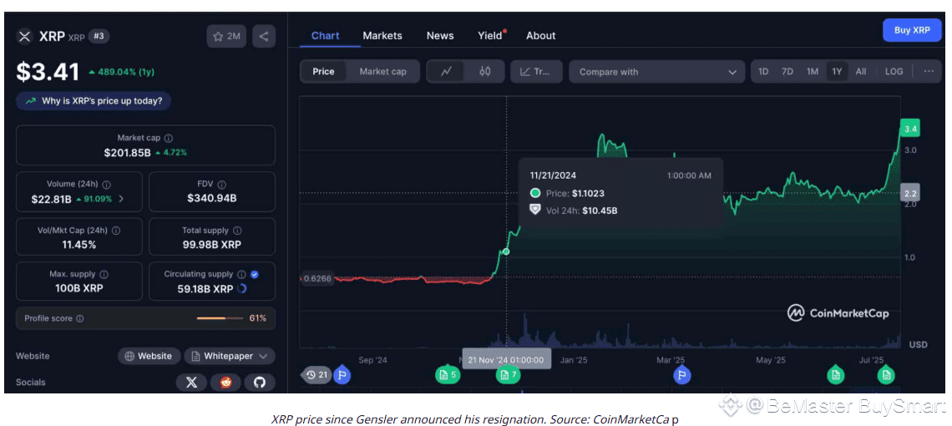
Task: Expand the Whitepaper dropdown
Action: 230,356
